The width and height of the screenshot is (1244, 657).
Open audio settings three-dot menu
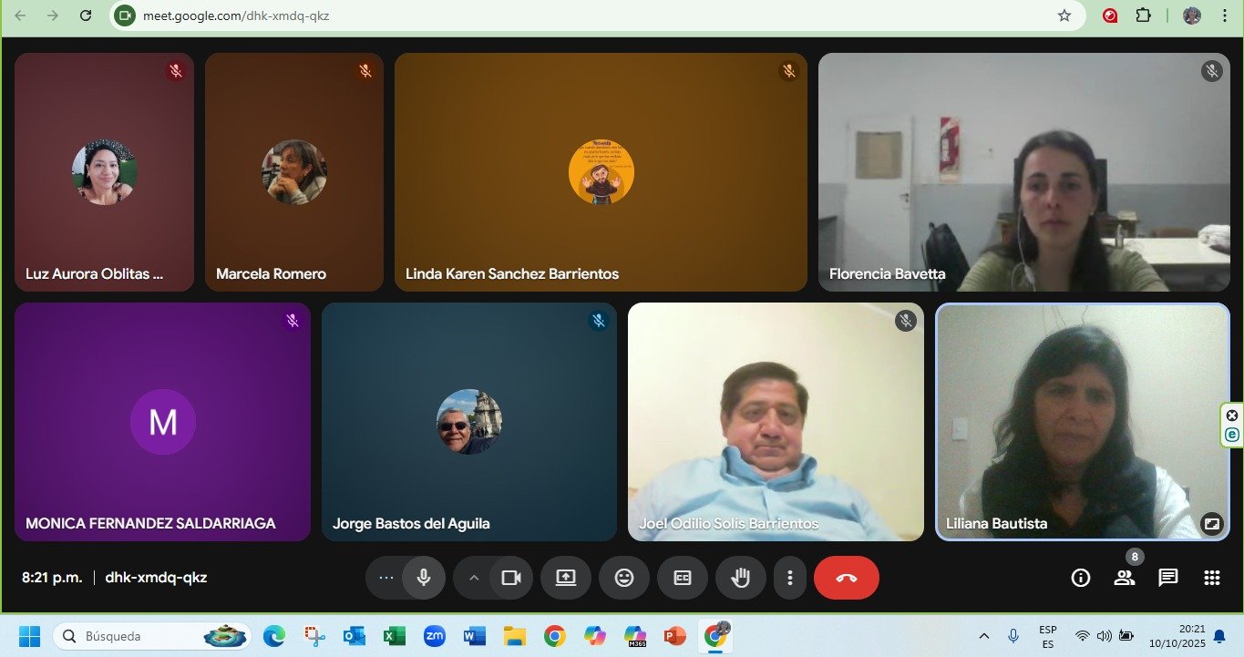click(x=386, y=578)
